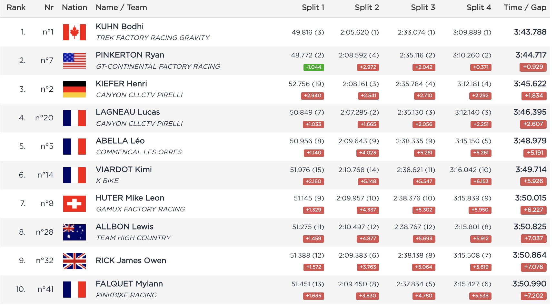Click the red +0.929 gap badge
Image resolution: width=556 pixels, height=306 pixels.
pos(533,67)
